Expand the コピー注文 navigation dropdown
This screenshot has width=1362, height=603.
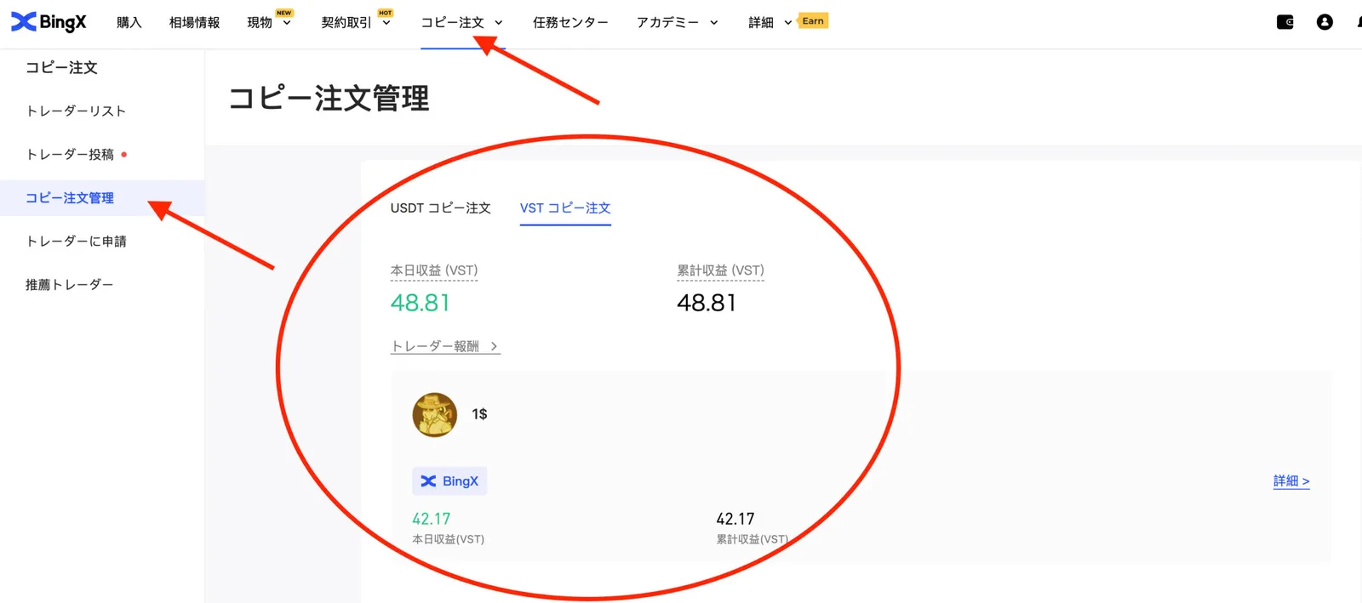tap(462, 22)
